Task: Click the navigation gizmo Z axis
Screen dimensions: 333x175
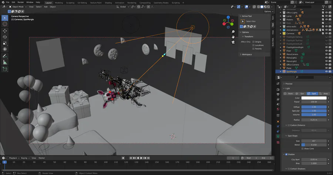Action: 228,17
